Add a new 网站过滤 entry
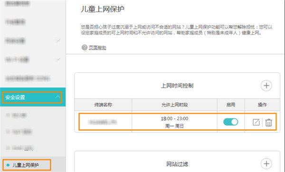This screenshot has width=285, height=172. coord(266,163)
